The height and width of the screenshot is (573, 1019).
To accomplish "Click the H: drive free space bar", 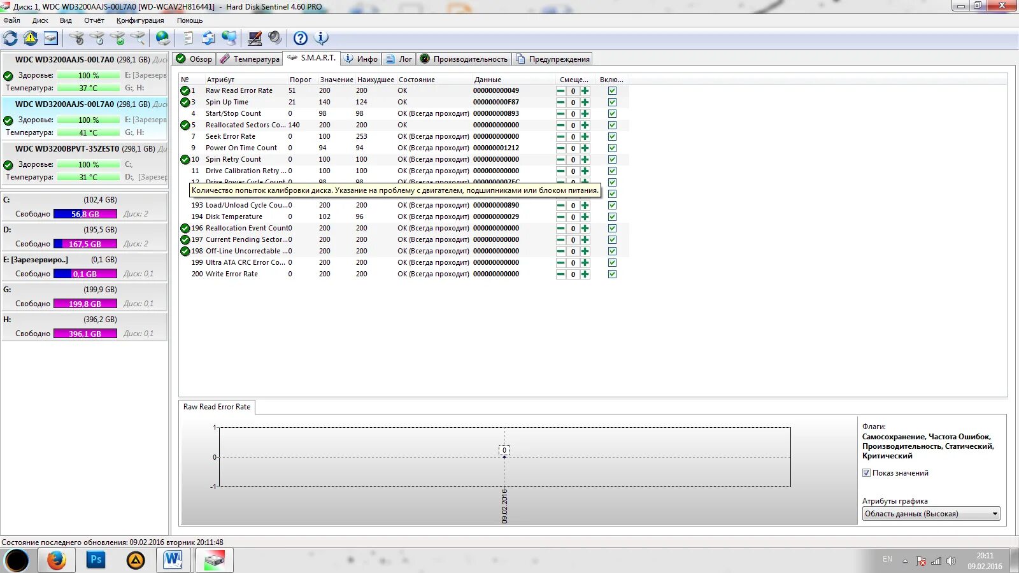I will pos(85,334).
